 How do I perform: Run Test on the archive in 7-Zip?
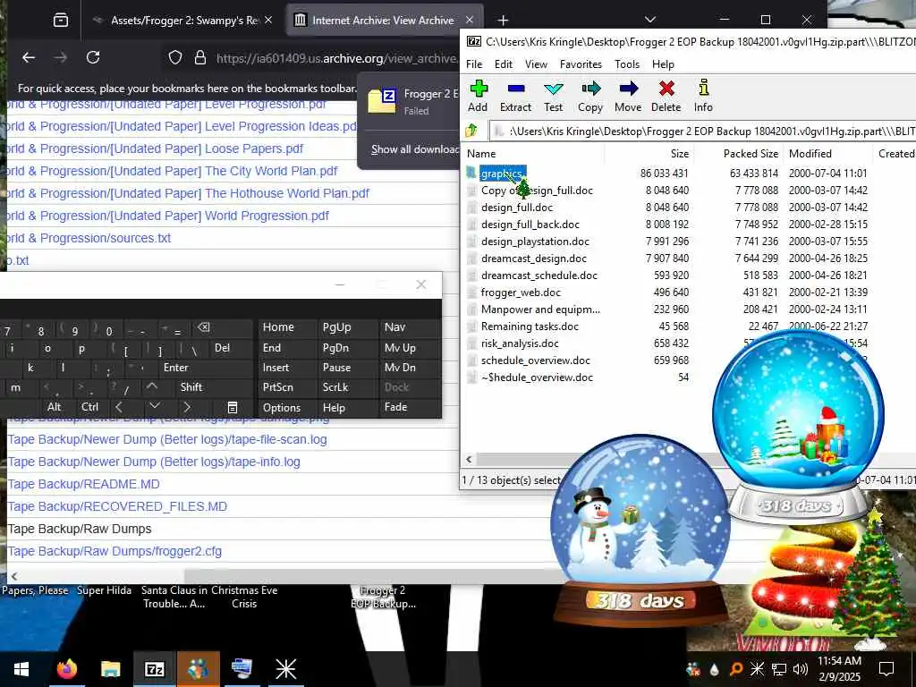(x=553, y=97)
